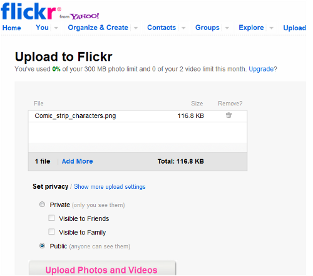Viewport: 313px width, 276px height.
Task: Click the Yahoo! logo next to Flickr
Action: (x=85, y=16)
